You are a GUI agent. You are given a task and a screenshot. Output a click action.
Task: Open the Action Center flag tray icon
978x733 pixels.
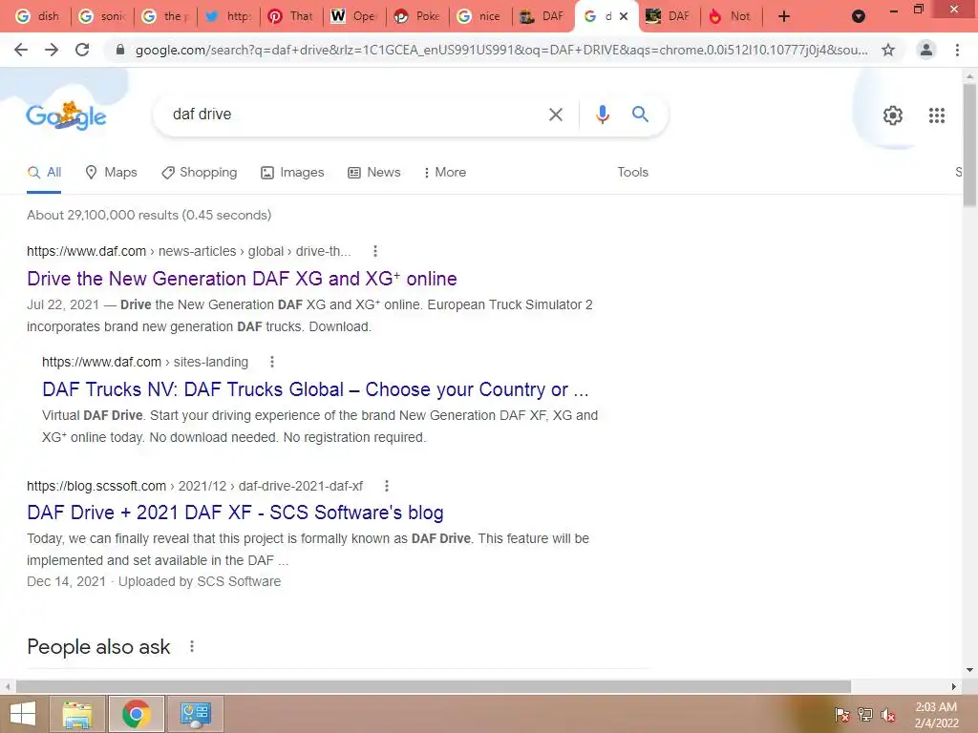pos(841,715)
